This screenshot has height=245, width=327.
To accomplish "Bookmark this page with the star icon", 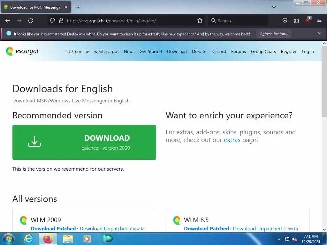I will 200,20.
